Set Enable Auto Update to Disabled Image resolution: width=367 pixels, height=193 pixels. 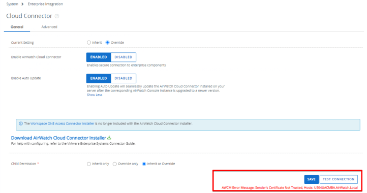[x=124, y=78]
